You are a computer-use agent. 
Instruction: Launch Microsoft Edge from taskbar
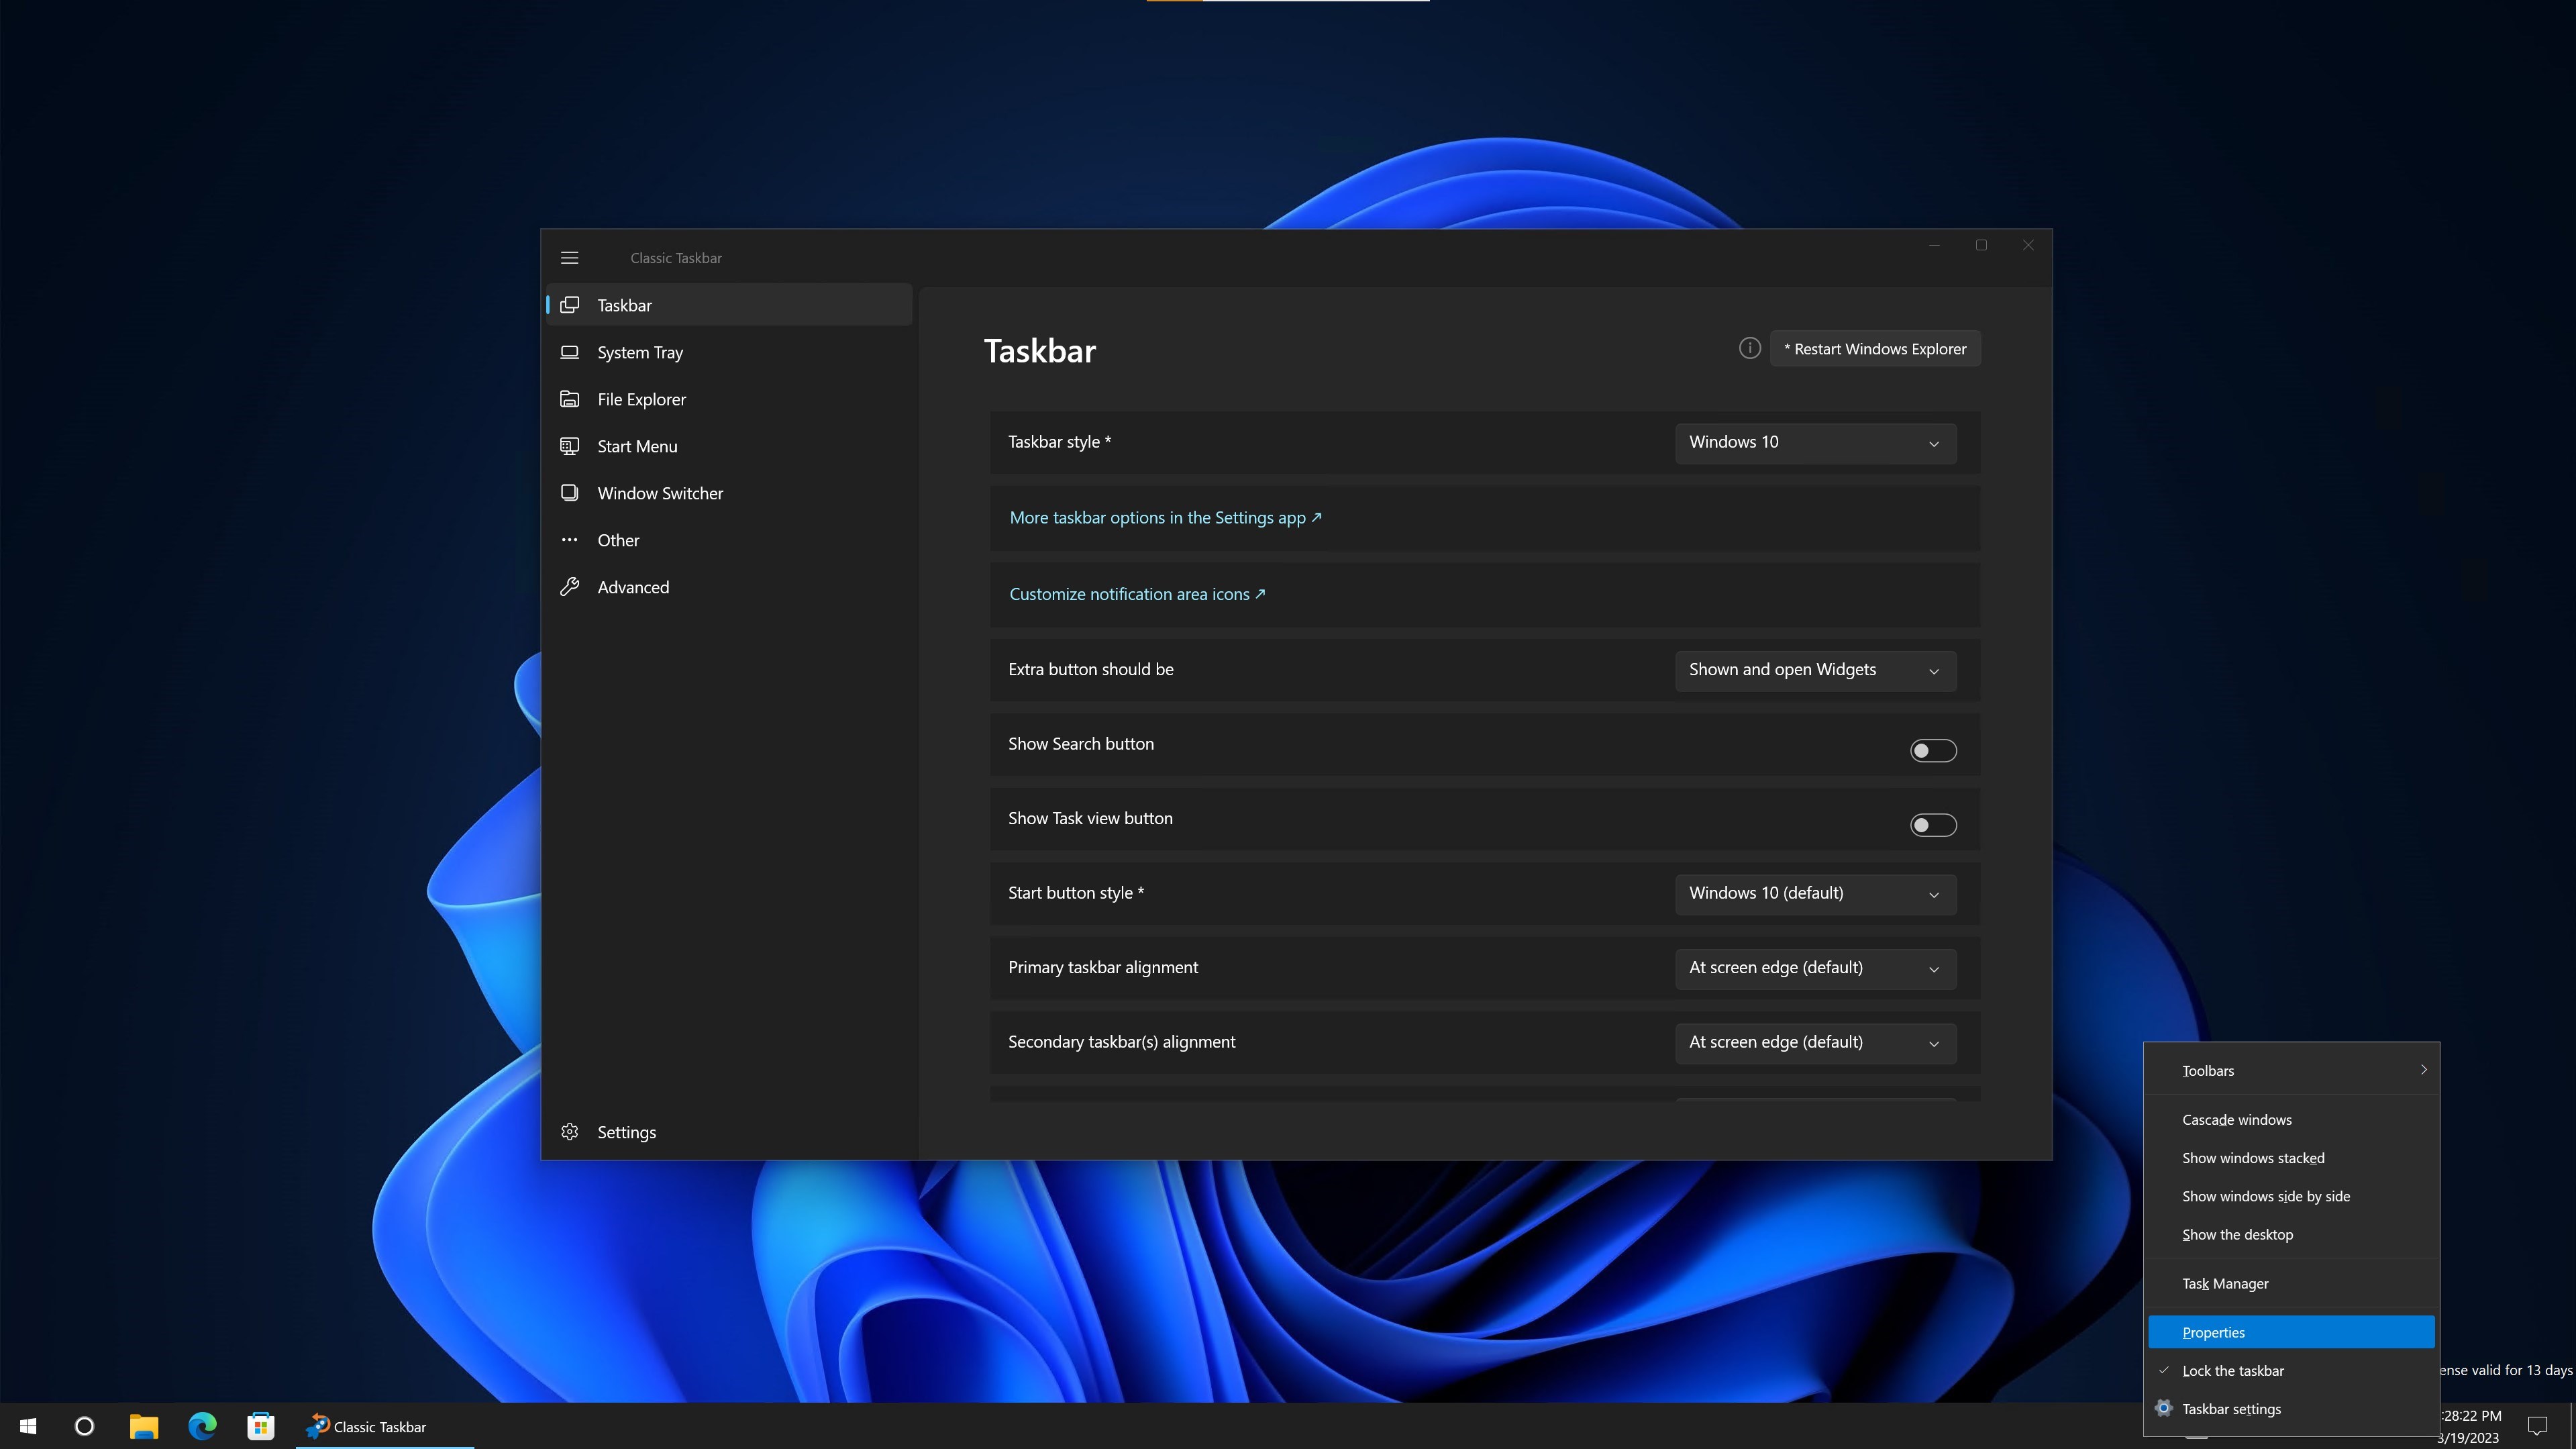coord(202,1426)
